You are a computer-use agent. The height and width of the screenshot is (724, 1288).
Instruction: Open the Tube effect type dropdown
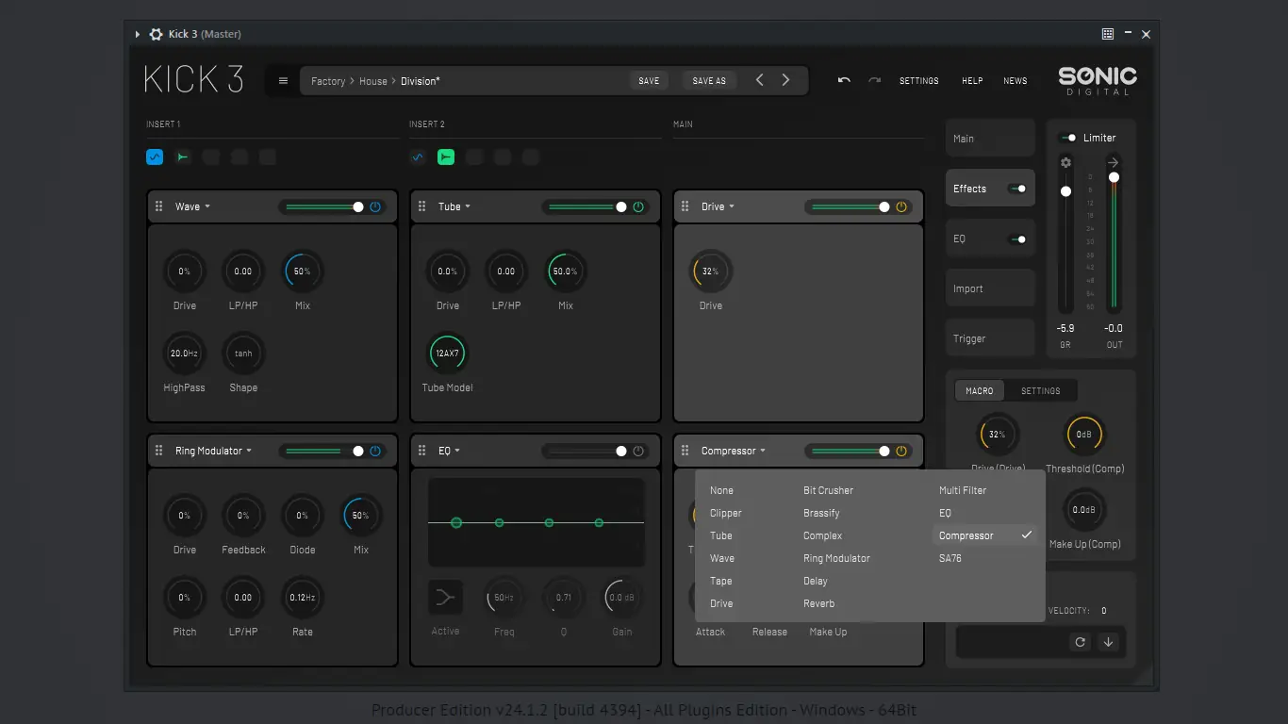pyautogui.click(x=454, y=206)
